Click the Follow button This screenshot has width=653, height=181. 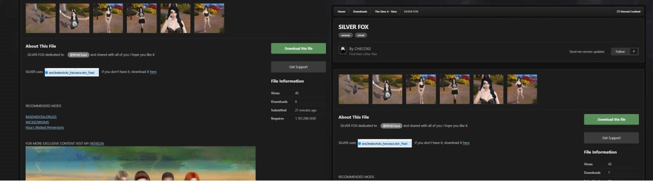(x=620, y=51)
